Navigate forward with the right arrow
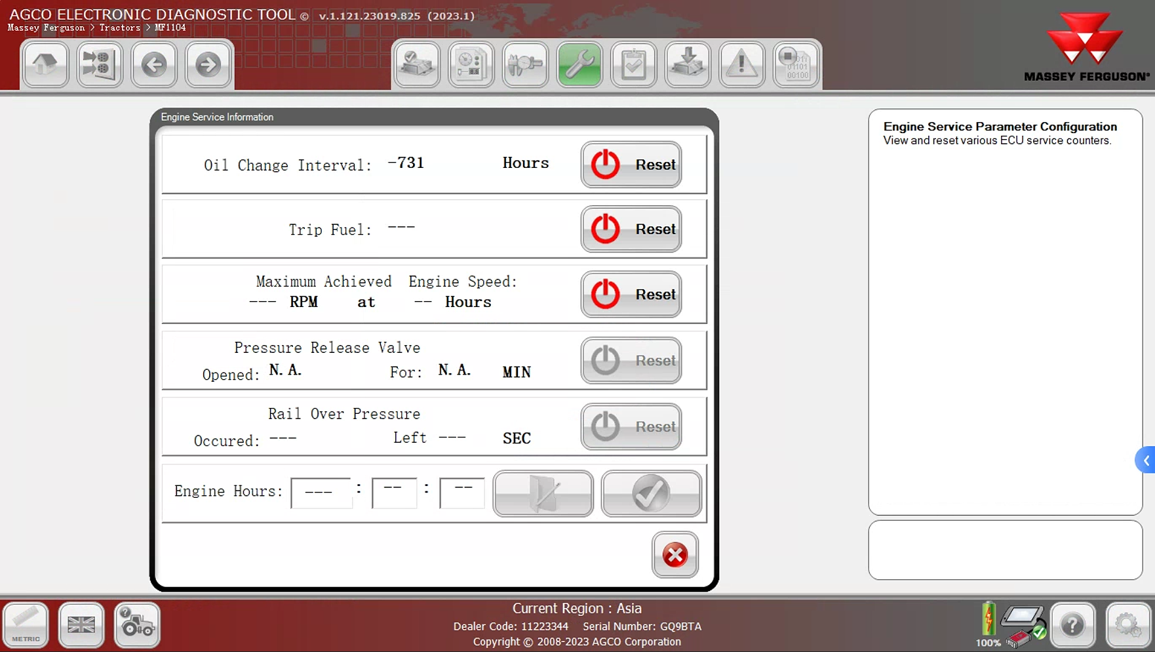The height and width of the screenshot is (652, 1155). [208, 64]
